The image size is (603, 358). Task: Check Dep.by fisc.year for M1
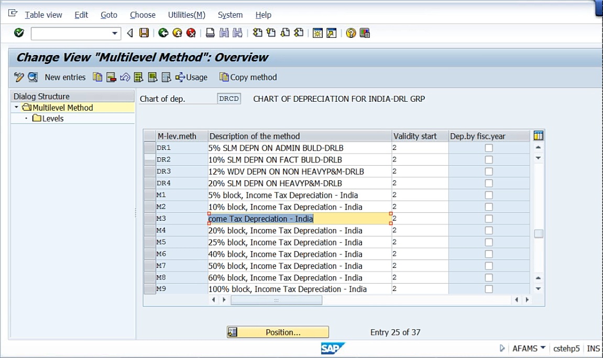click(x=489, y=195)
